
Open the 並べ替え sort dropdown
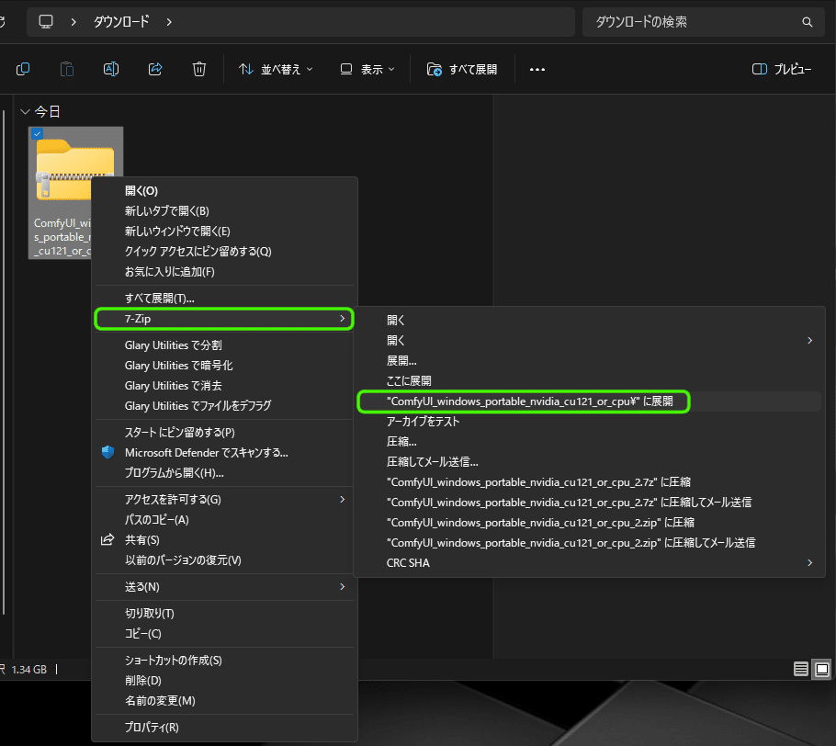pyautogui.click(x=276, y=69)
